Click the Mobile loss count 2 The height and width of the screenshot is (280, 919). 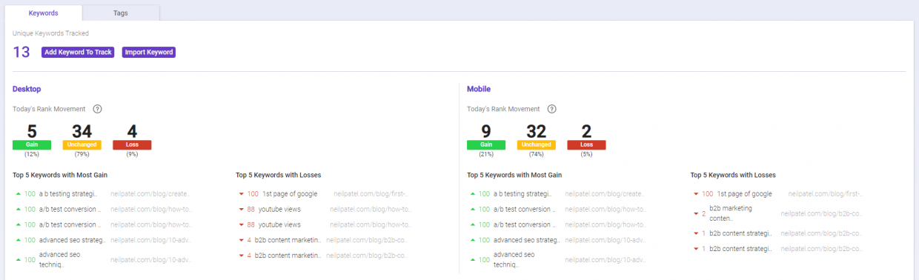pyautogui.click(x=586, y=131)
